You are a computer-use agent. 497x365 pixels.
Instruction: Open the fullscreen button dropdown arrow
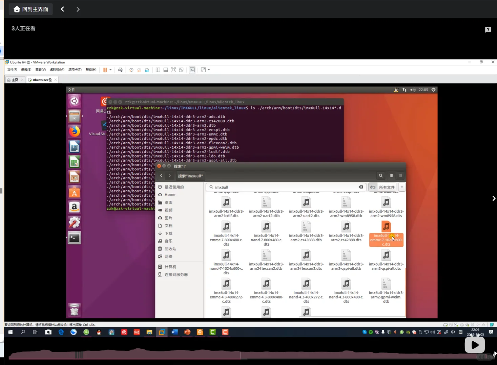(x=209, y=70)
